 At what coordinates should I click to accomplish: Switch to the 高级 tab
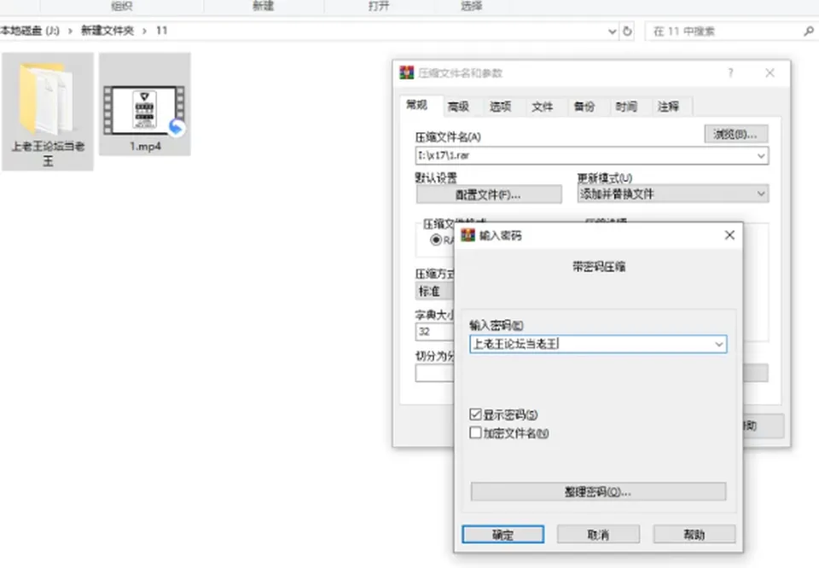coord(459,107)
